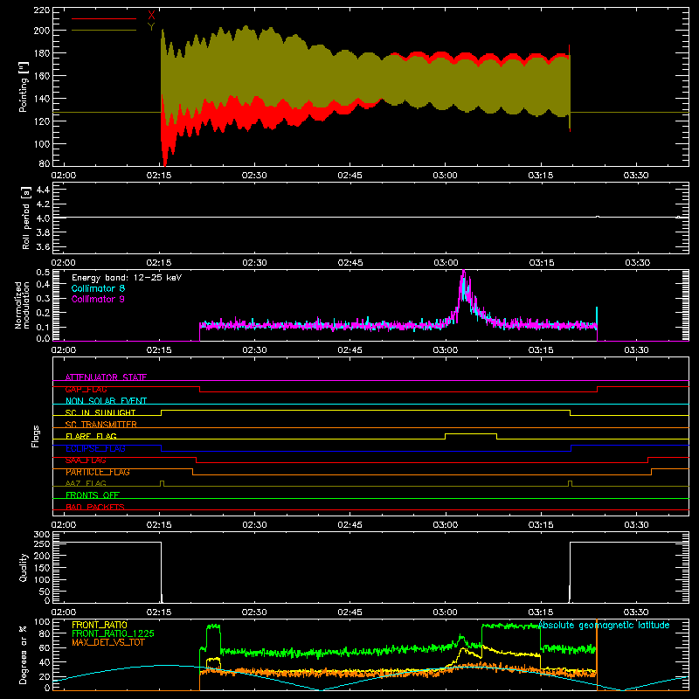Click the olive Y legend line sample
Screen dimensions: 699x699
point(104,30)
